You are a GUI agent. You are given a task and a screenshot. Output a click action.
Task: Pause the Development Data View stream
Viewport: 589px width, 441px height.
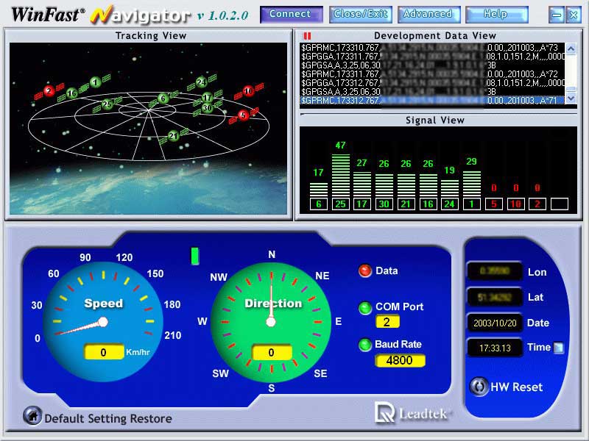tap(307, 36)
